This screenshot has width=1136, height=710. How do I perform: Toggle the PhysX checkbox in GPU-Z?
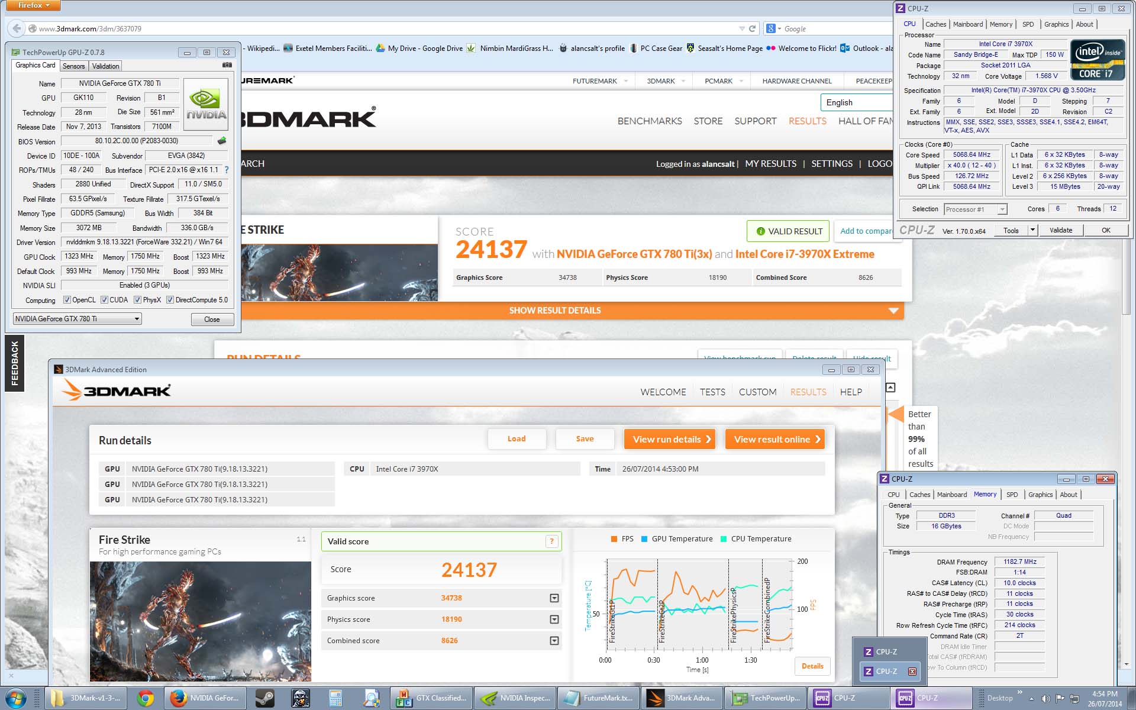point(137,300)
